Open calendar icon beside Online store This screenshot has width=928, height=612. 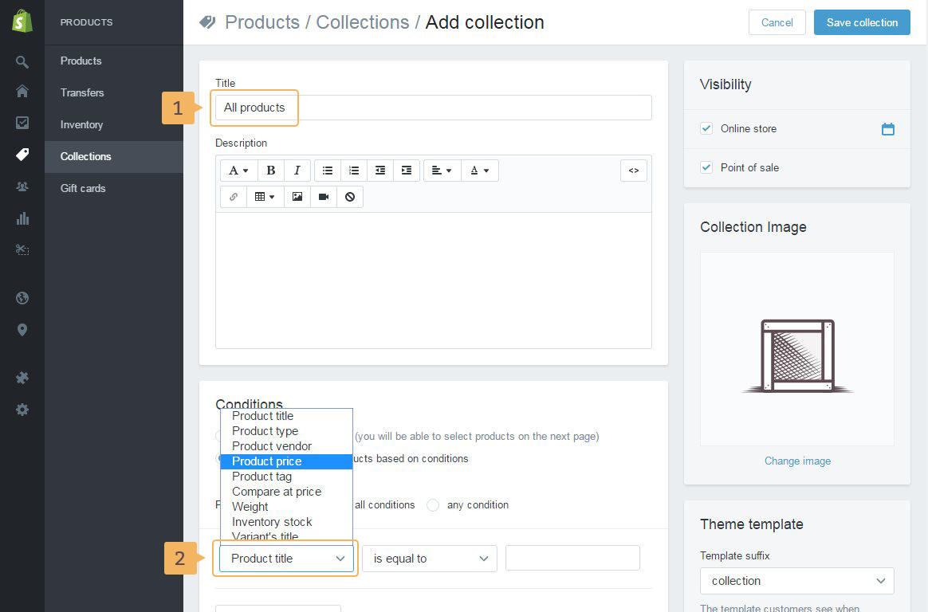click(x=887, y=129)
